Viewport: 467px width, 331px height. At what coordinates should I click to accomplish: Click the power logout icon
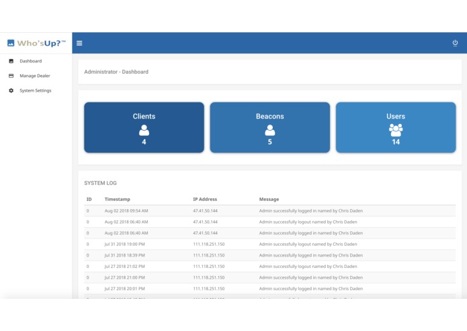click(x=455, y=43)
